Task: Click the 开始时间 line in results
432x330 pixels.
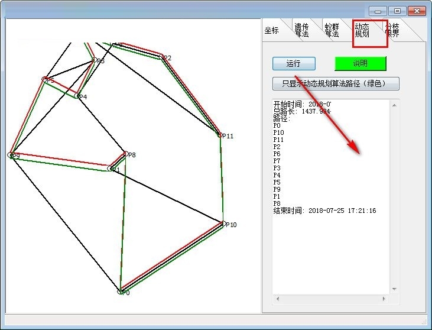Action: click(x=302, y=104)
